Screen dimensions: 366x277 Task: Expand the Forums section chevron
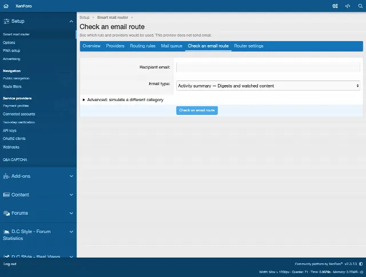click(x=71, y=213)
